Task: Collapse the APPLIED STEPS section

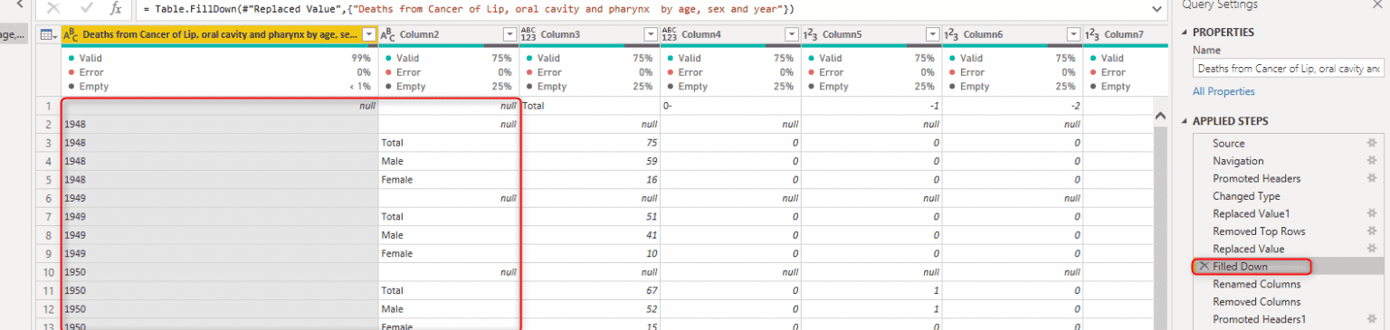Action: (1185, 121)
